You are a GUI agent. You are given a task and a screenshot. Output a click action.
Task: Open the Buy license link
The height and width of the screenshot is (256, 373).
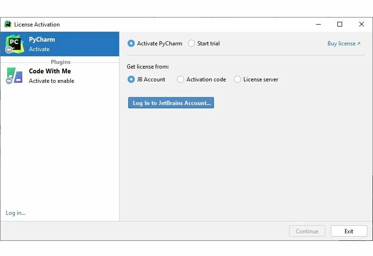tap(344, 44)
